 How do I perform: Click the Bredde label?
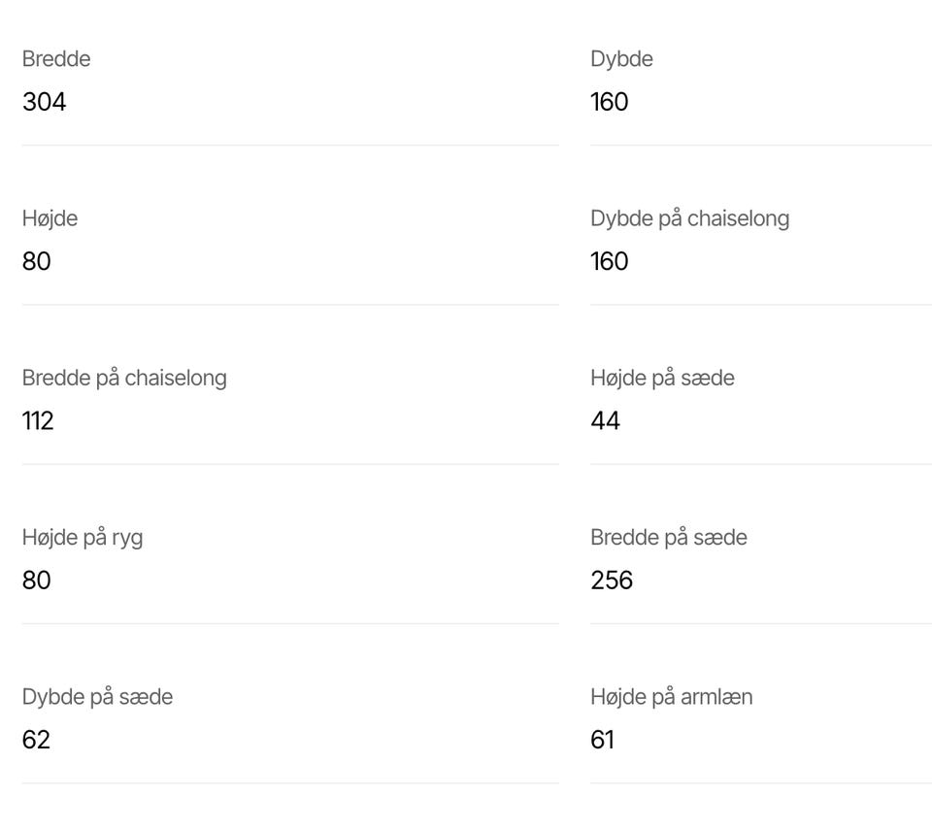coord(56,59)
